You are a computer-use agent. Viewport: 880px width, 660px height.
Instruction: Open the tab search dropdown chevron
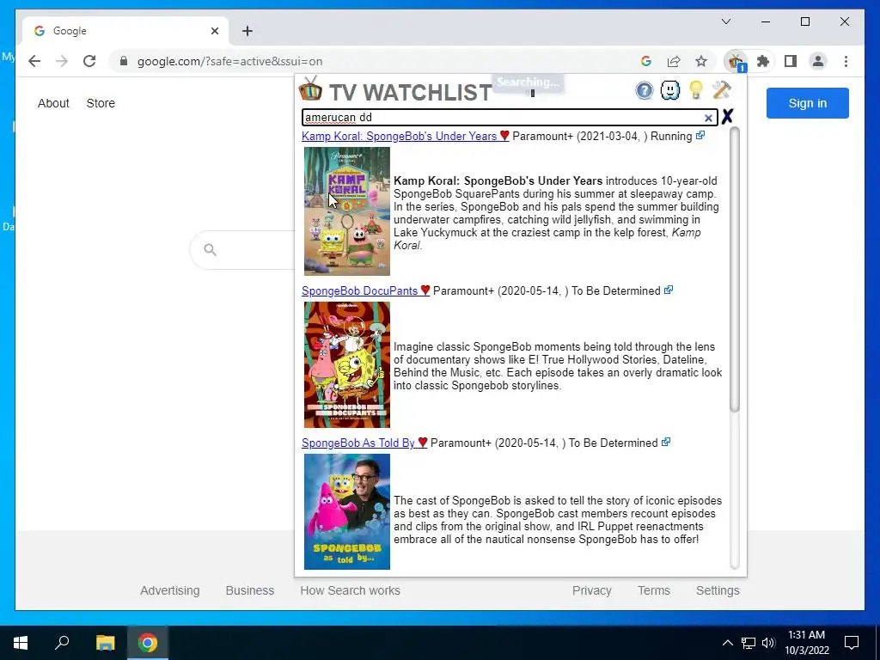[725, 21]
